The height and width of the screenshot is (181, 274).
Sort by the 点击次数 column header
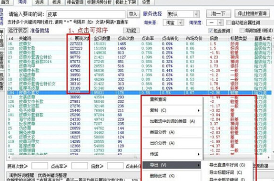click(127, 38)
